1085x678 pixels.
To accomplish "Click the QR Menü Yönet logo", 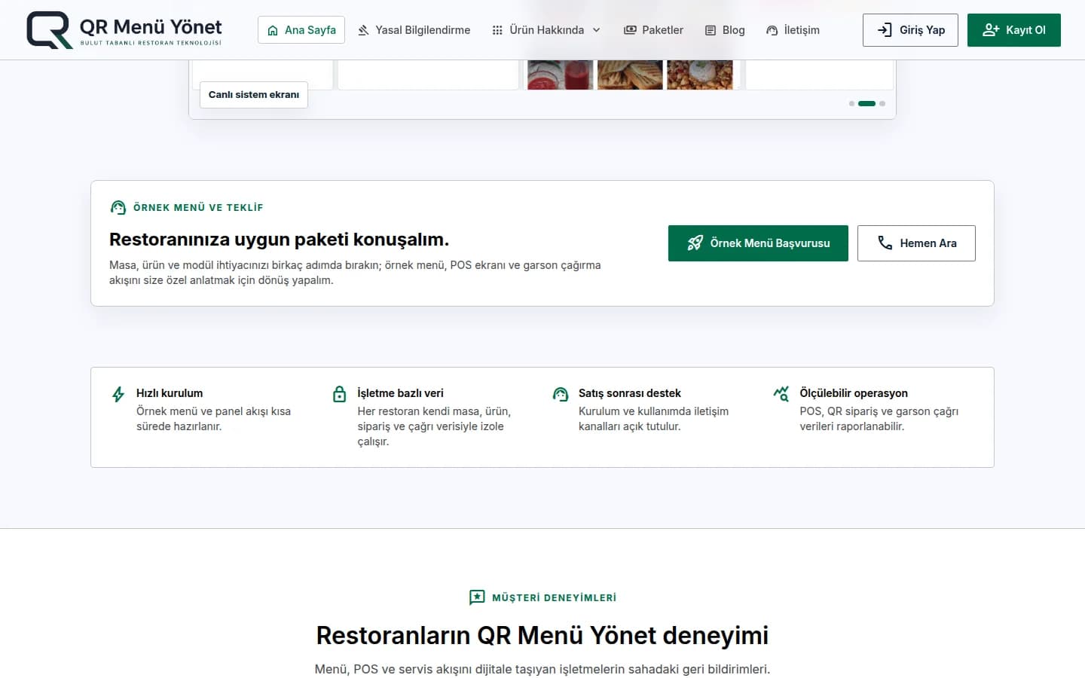I will (124, 30).
